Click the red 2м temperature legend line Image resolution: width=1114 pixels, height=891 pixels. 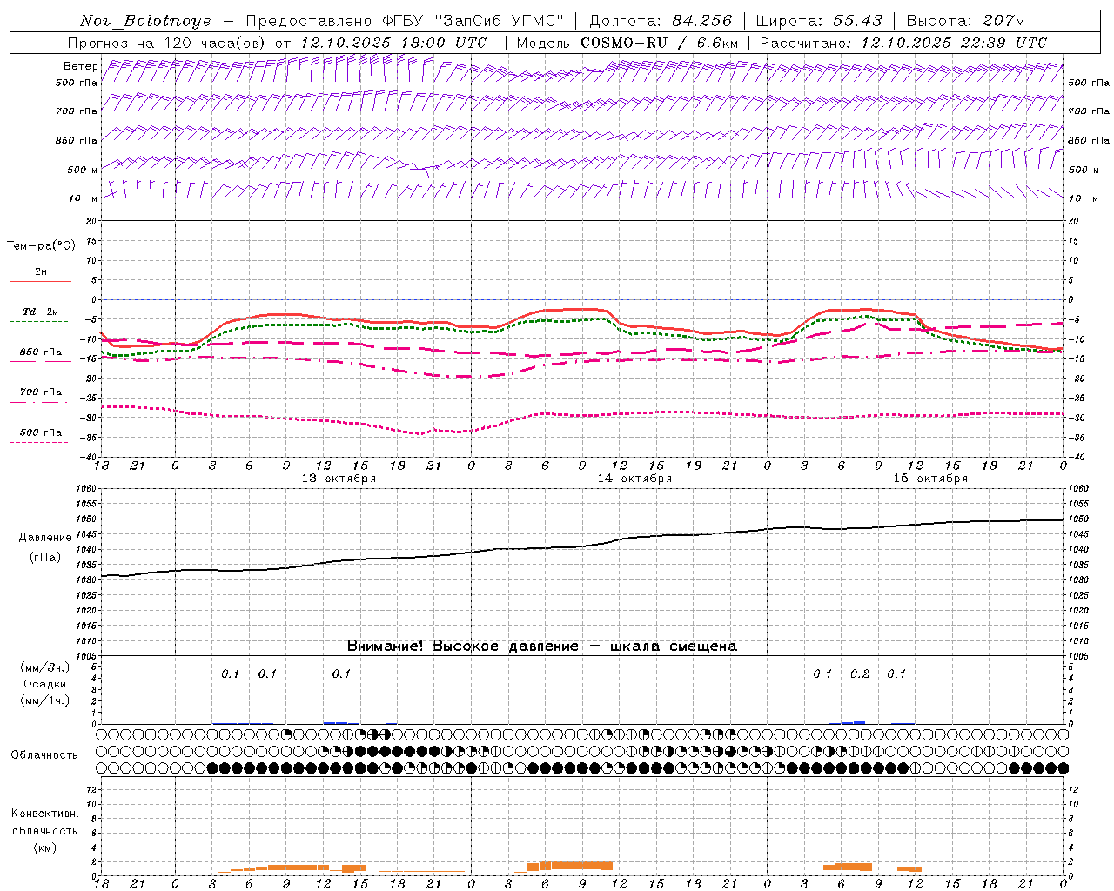pos(40,281)
